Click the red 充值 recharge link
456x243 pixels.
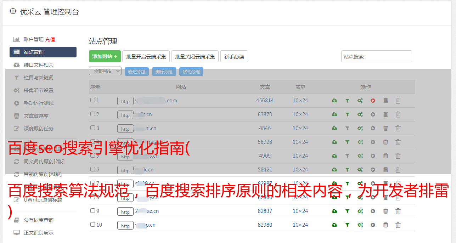(50, 39)
